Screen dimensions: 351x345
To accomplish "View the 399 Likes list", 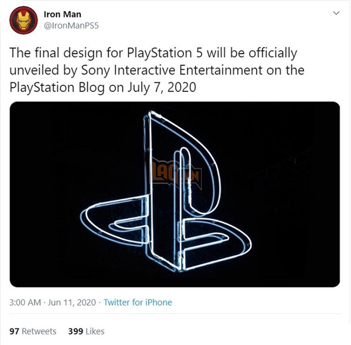I will pos(86,331).
